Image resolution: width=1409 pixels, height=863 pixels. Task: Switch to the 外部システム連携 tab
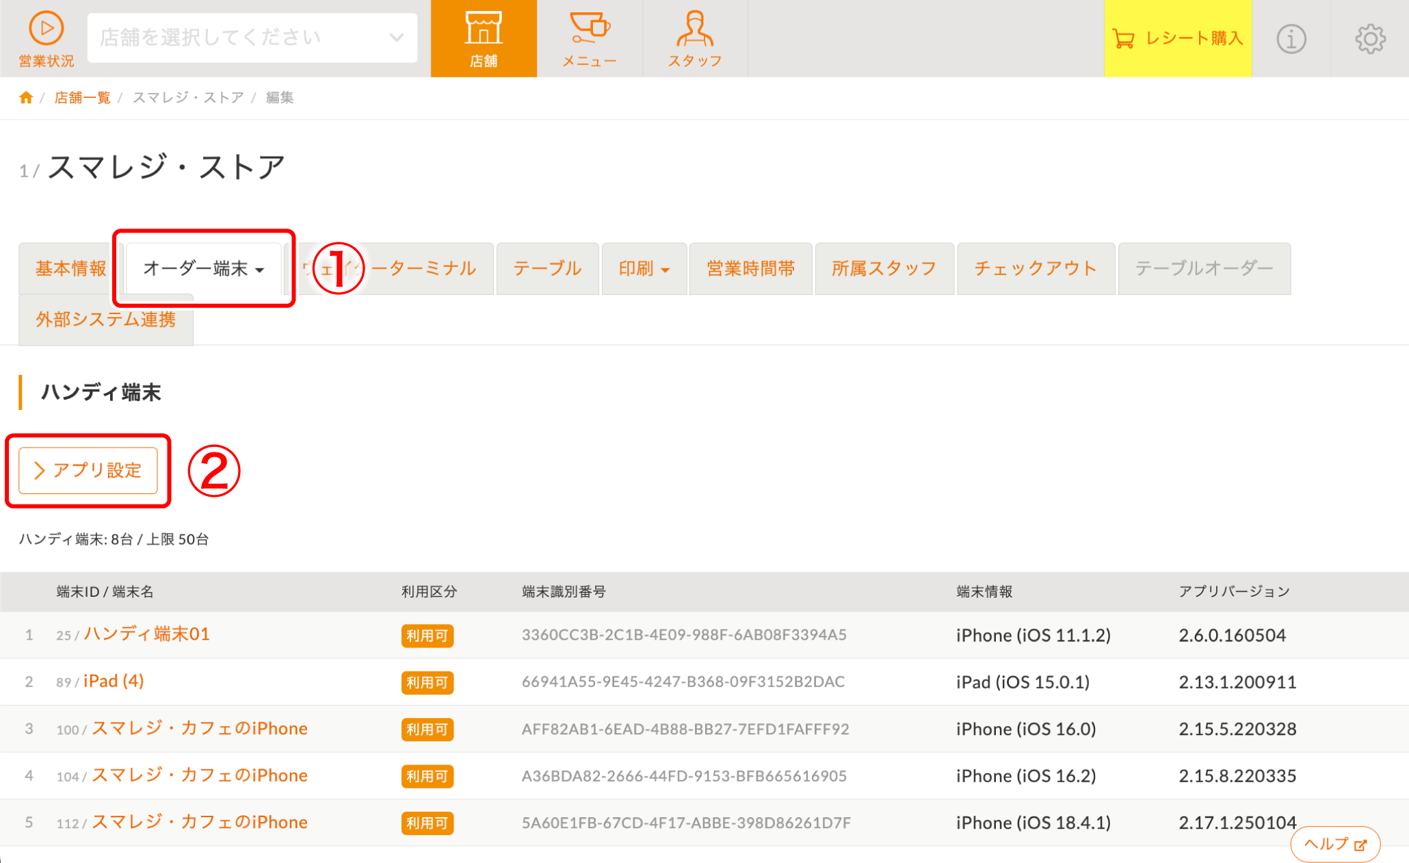click(x=106, y=320)
